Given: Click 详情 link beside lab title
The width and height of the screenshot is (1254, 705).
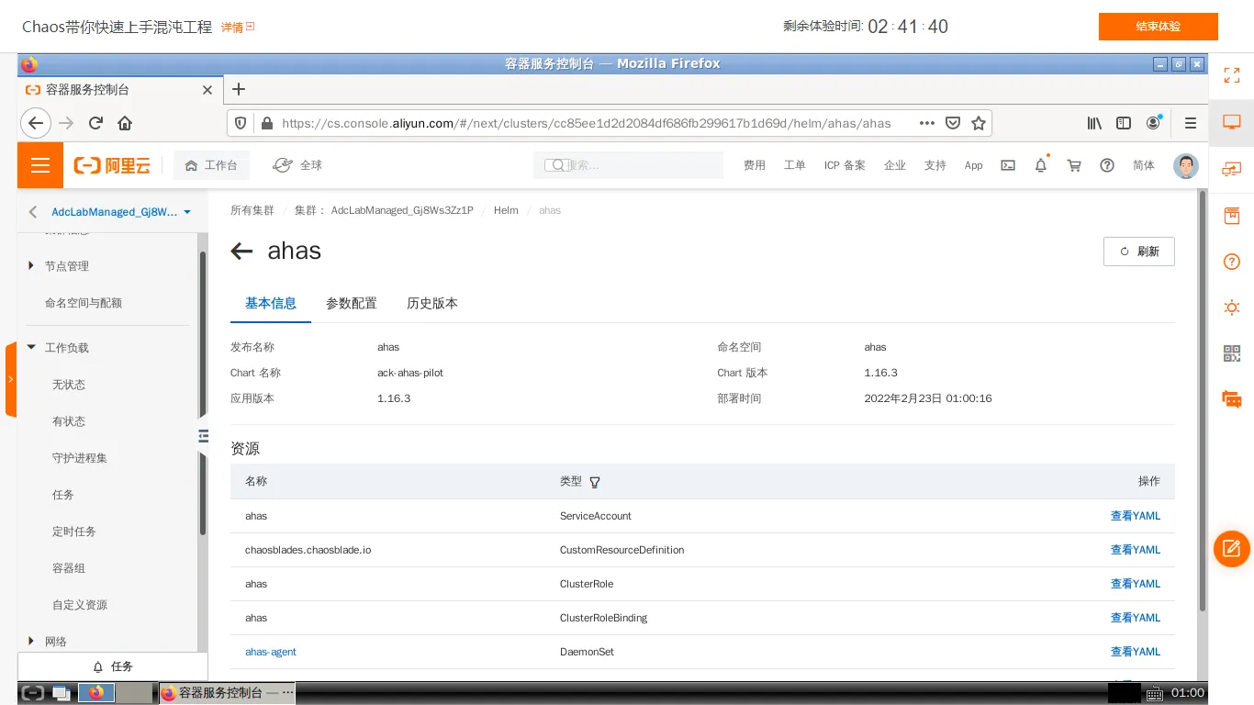Looking at the screenshot, I should (x=238, y=28).
